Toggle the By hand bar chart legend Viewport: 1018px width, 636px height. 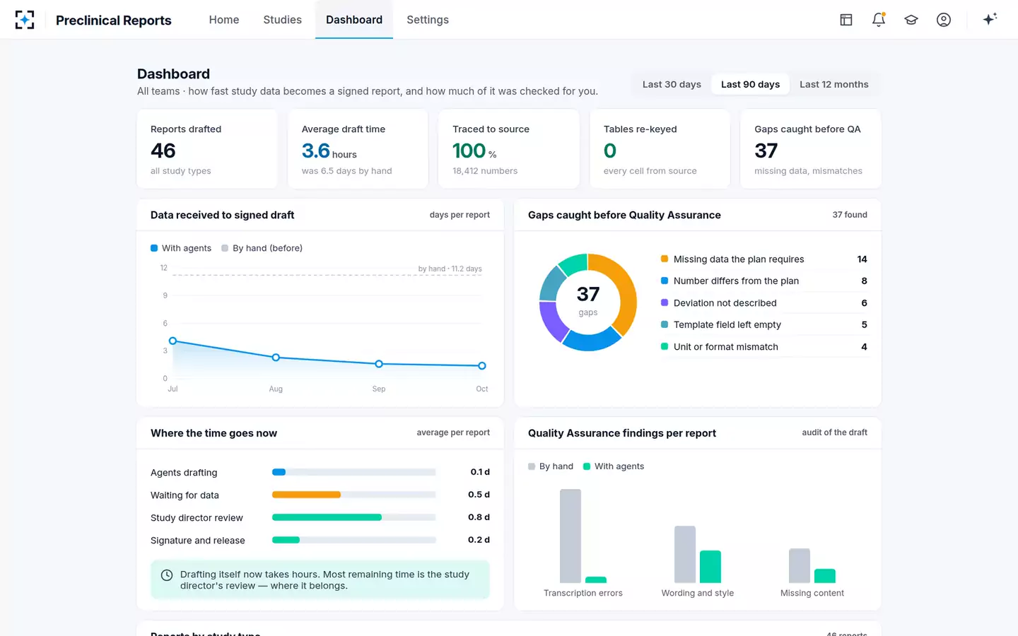(x=551, y=466)
